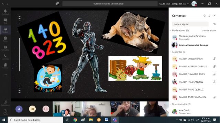
Task: Click Silenciar a todos
Action: point(209,30)
